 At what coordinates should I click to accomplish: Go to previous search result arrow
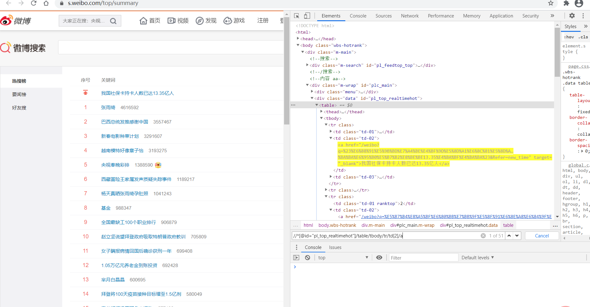(509, 236)
